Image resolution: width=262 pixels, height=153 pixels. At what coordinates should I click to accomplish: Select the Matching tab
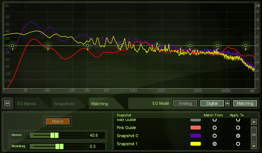(x=100, y=104)
